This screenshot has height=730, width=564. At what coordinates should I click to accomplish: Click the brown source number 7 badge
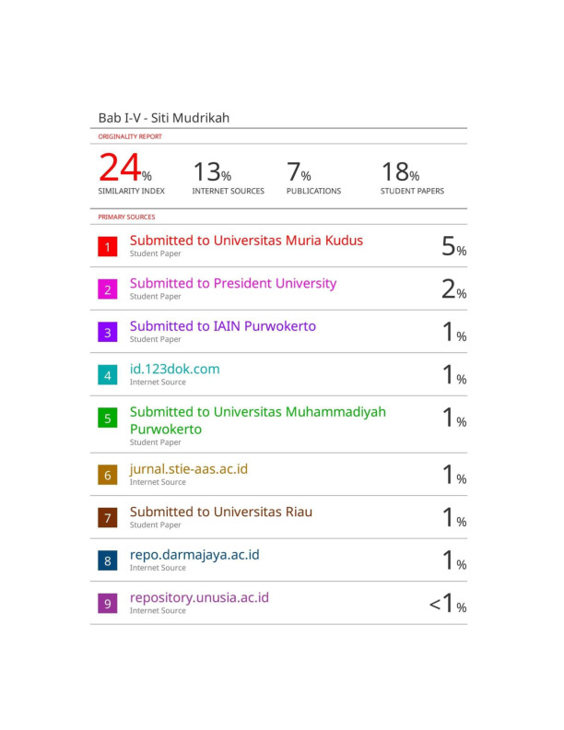coord(107,518)
